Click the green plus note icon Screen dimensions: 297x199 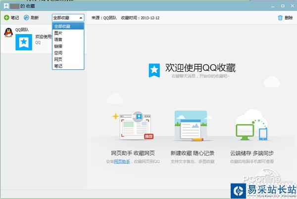6,18
